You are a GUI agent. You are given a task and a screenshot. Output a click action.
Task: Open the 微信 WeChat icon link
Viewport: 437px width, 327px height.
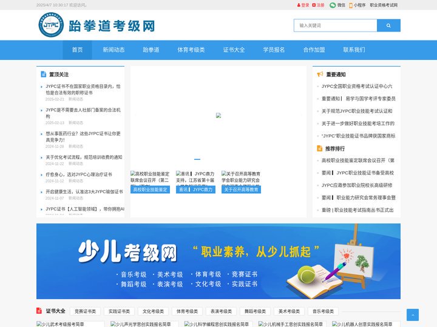337,5
